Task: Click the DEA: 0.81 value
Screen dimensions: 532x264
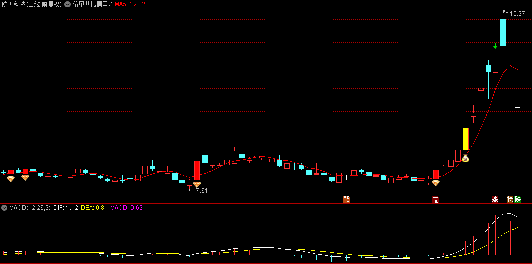Action: (x=94, y=208)
